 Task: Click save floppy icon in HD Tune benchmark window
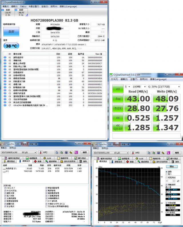158,153
